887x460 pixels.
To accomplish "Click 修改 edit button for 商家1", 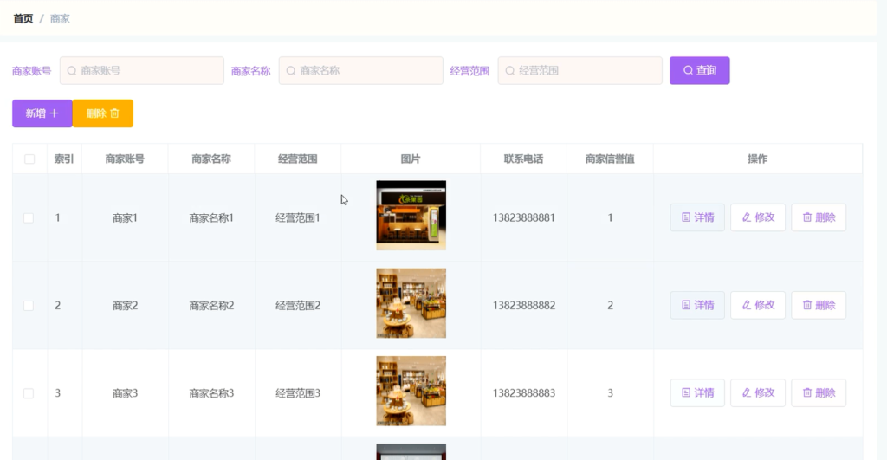I will (758, 217).
